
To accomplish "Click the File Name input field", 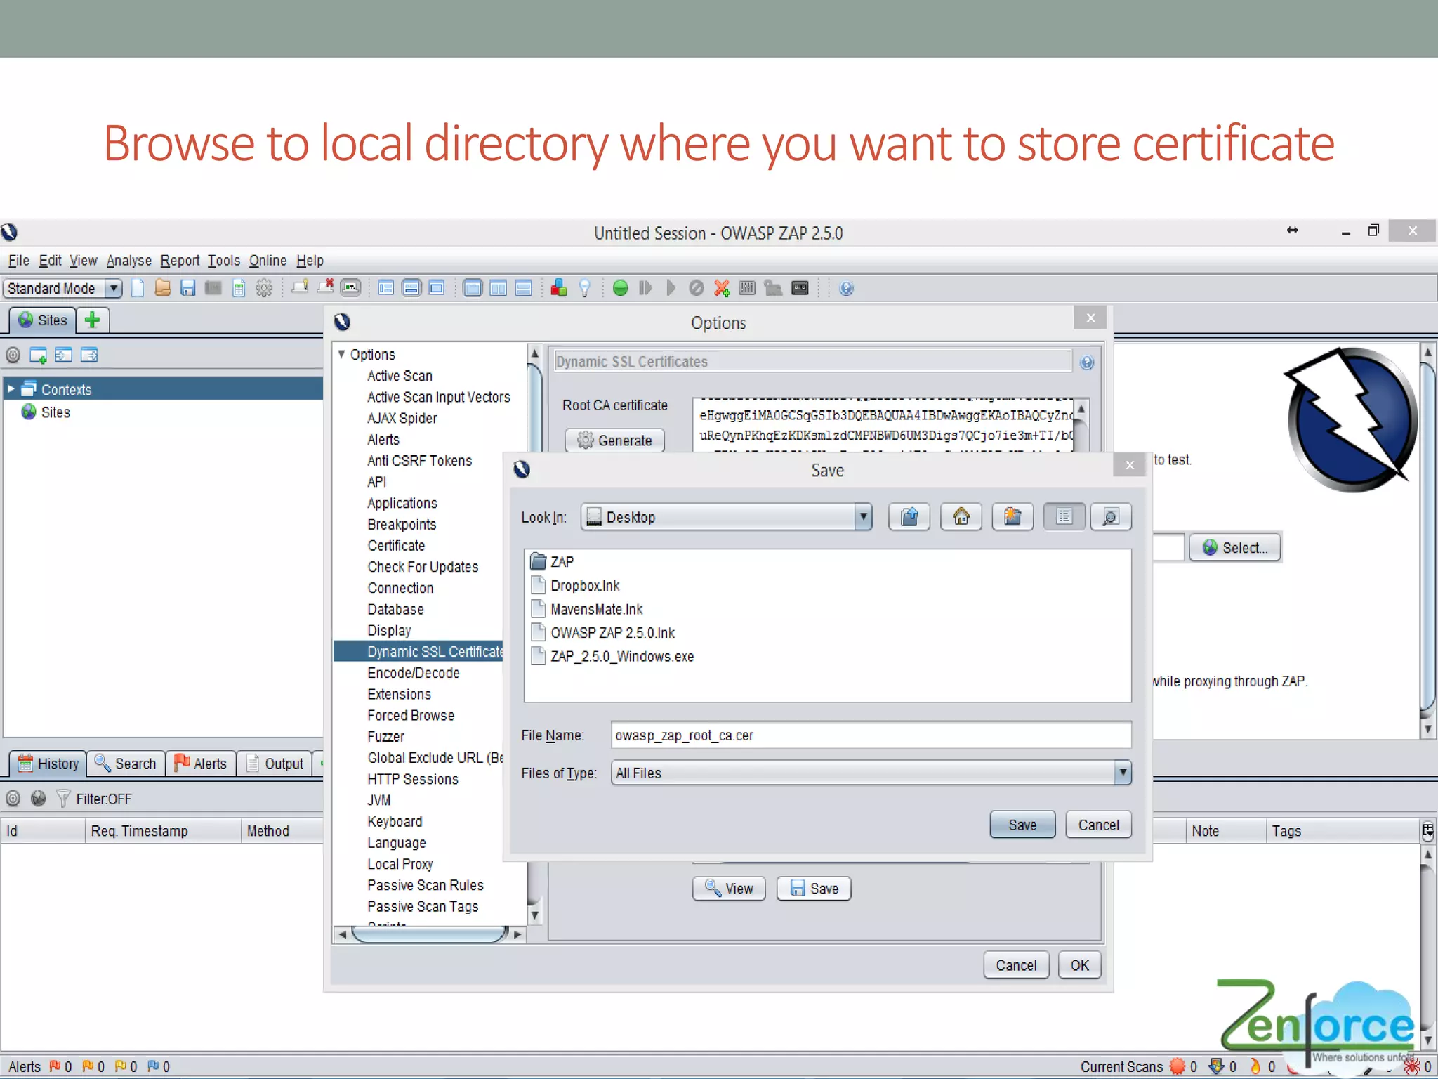I will click(x=871, y=735).
